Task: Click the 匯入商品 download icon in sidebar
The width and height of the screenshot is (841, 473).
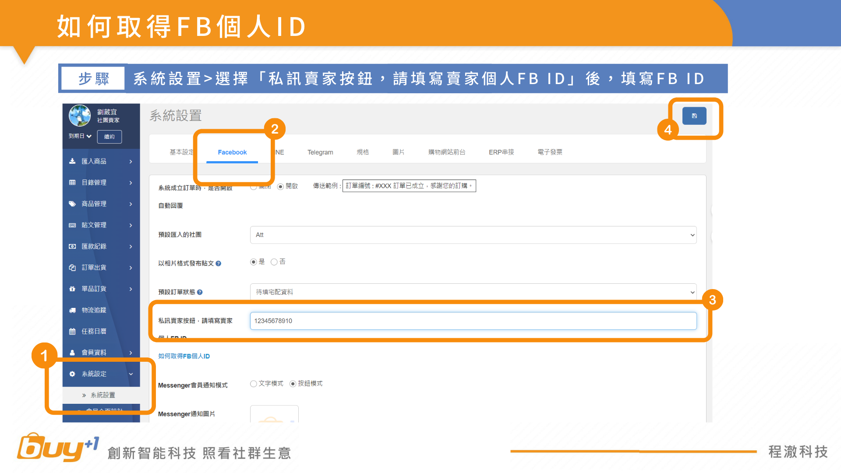Action: (x=72, y=161)
